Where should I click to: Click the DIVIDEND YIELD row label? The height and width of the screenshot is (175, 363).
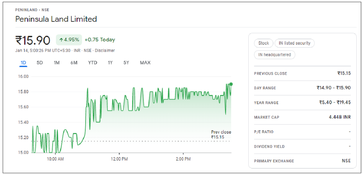[269, 147]
